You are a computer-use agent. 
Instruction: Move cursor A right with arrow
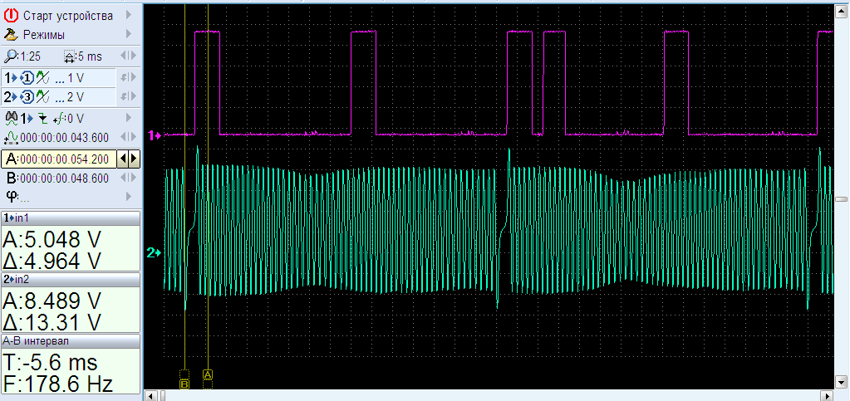pyautogui.click(x=134, y=159)
